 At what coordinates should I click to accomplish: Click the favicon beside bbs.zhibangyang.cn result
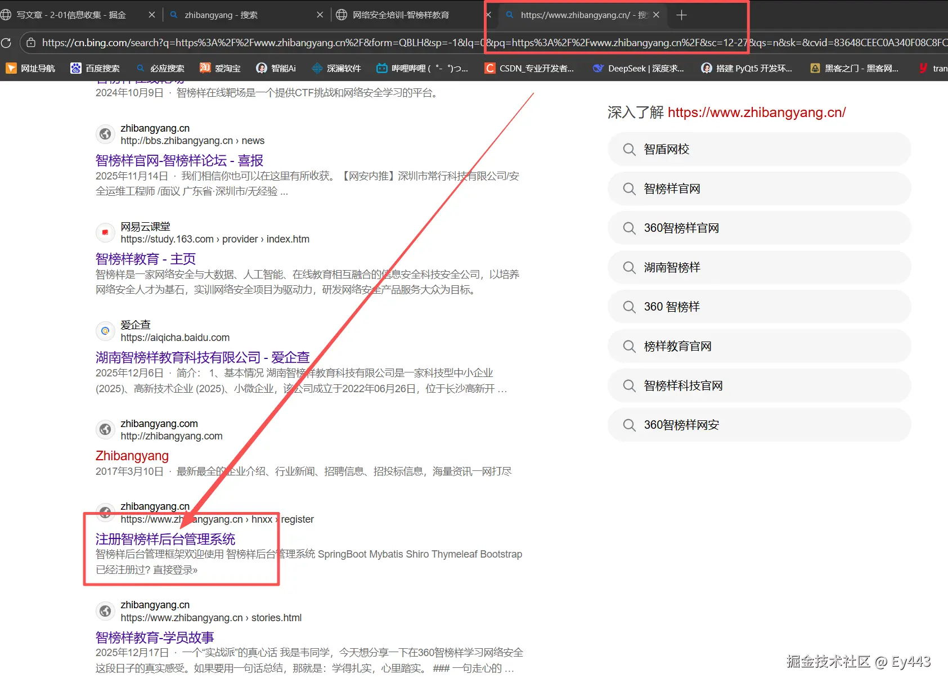105,134
